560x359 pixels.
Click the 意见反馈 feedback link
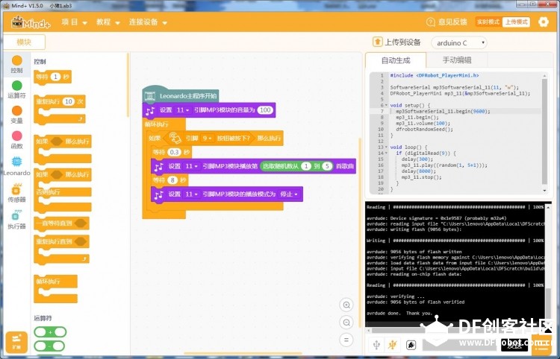coord(452,22)
